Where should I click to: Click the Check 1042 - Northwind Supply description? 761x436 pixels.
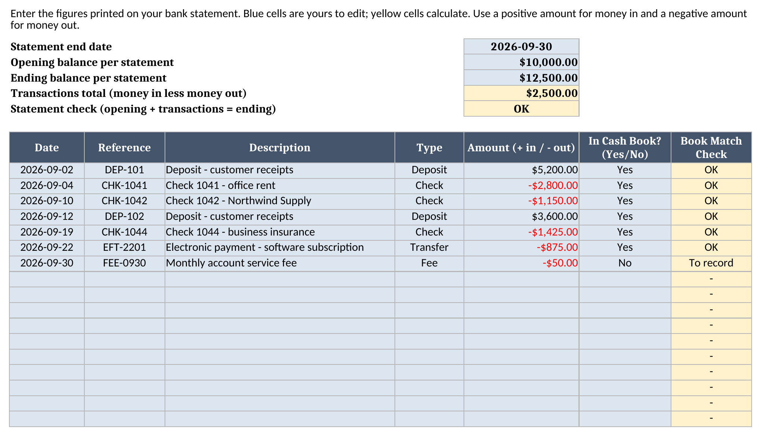point(280,201)
